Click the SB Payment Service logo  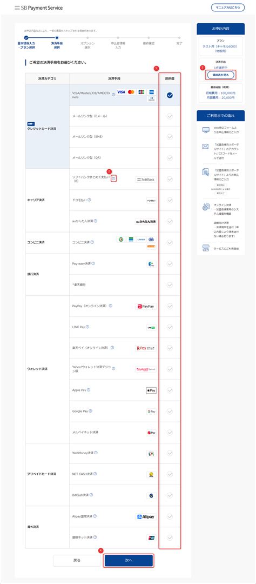39,8
